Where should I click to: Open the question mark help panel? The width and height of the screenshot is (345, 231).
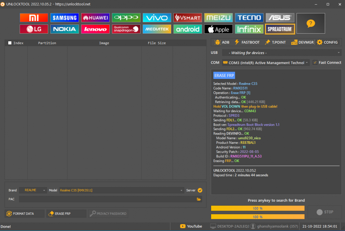coord(311,23)
